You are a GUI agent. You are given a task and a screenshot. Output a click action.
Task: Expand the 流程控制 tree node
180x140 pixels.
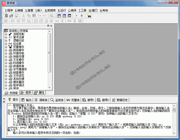(x=6, y=34)
